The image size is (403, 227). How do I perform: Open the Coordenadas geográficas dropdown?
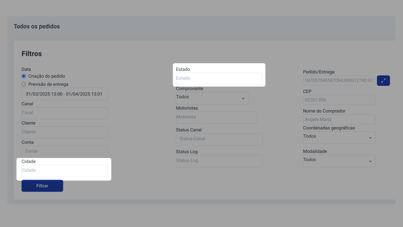coord(339,138)
